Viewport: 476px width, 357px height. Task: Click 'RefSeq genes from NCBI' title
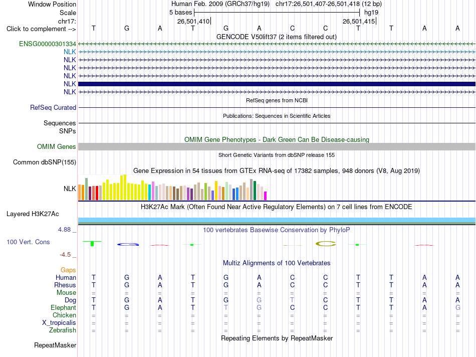pyautogui.click(x=277, y=100)
